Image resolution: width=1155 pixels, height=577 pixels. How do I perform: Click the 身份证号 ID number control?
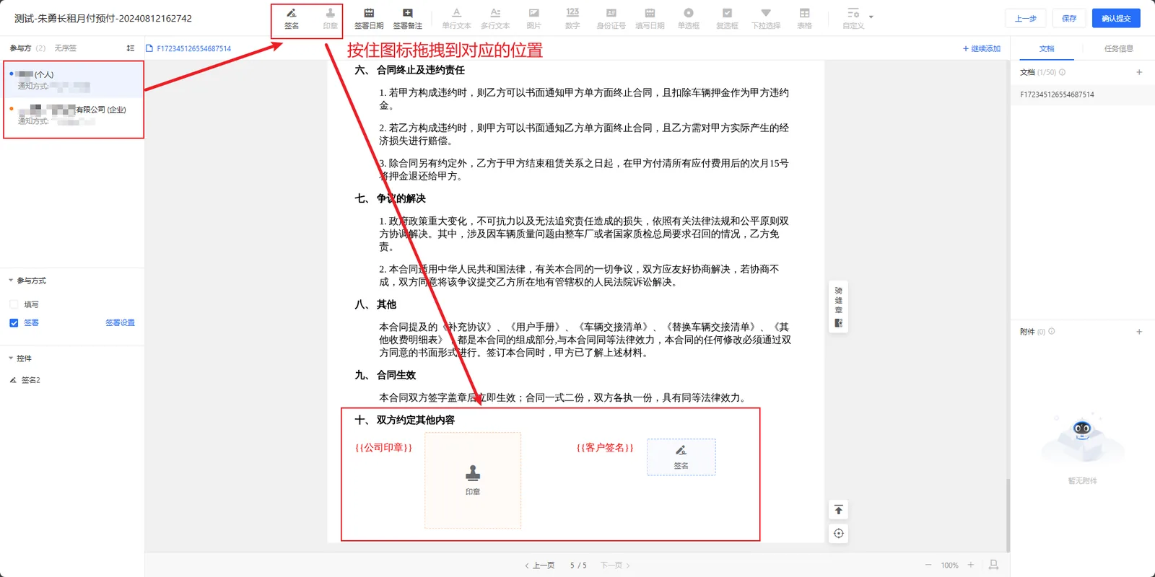tap(611, 19)
